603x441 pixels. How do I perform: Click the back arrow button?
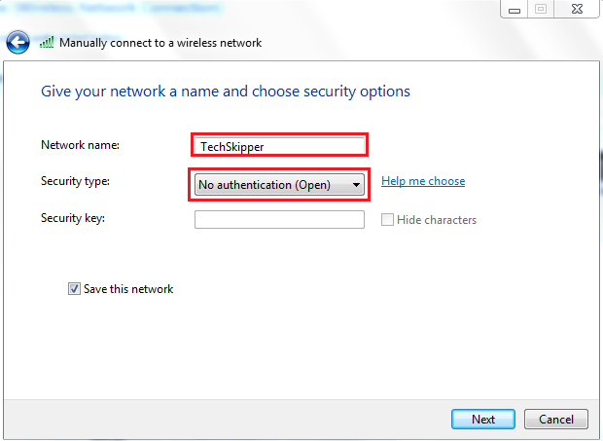(x=18, y=43)
